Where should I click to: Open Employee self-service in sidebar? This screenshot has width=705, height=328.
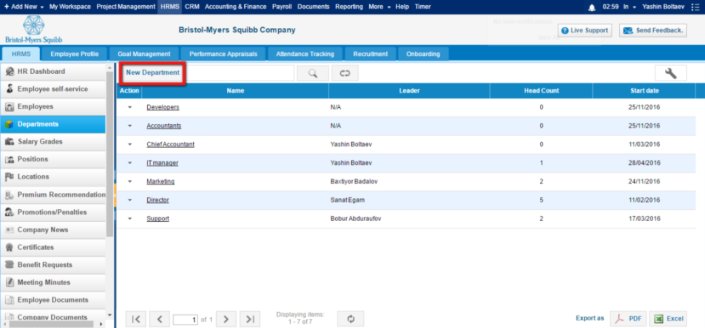coord(53,89)
